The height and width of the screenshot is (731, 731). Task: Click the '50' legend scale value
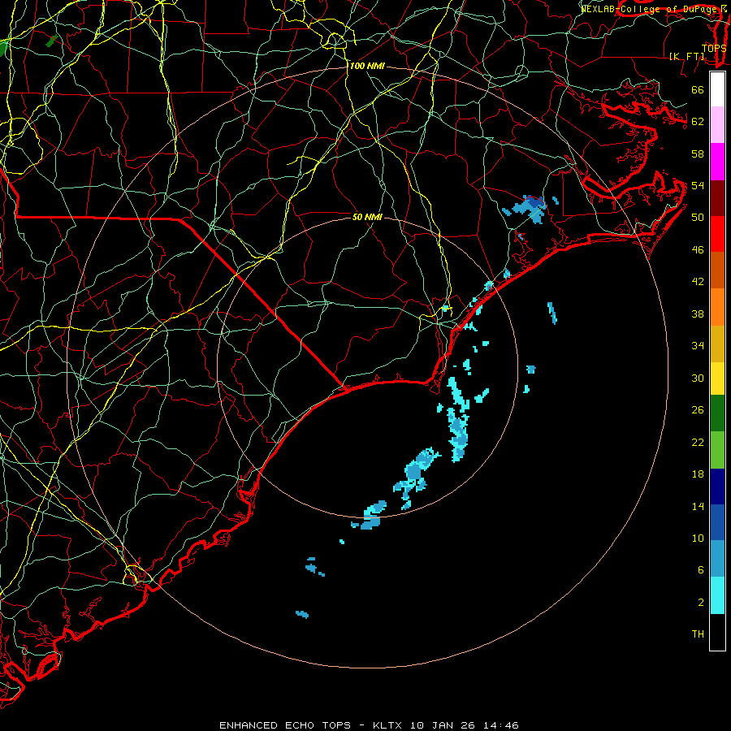(698, 218)
